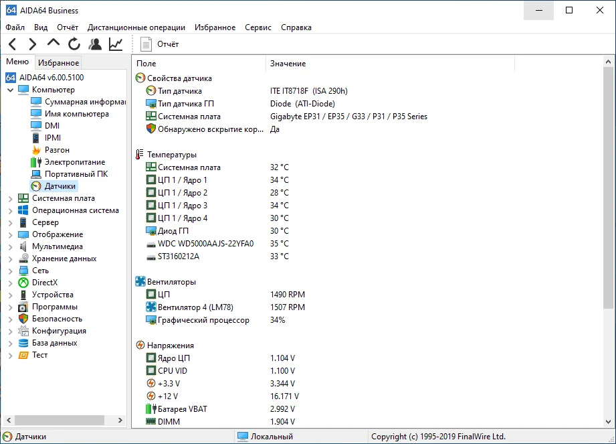Collapse the Компьютер tree node
Viewport: 616px width, 444px height.
(11, 90)
